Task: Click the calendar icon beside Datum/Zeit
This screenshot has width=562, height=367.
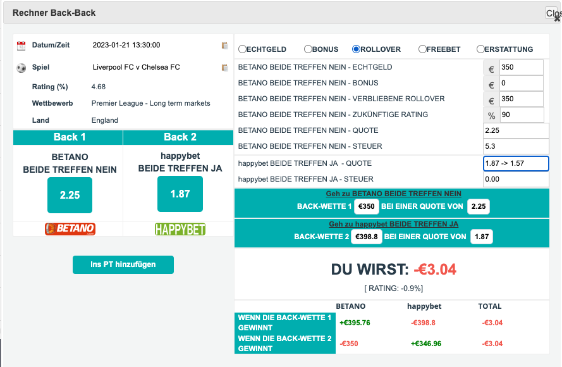Action: (x=21, y=46)
